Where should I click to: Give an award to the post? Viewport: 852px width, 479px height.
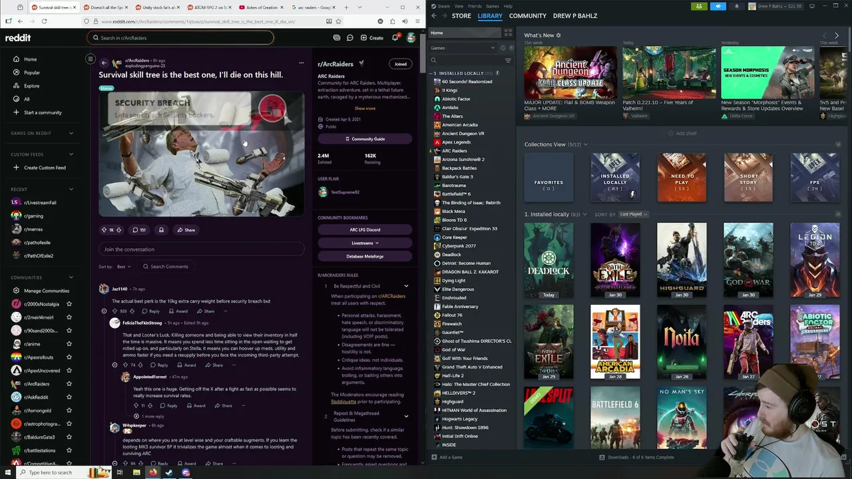pos(161,230)
